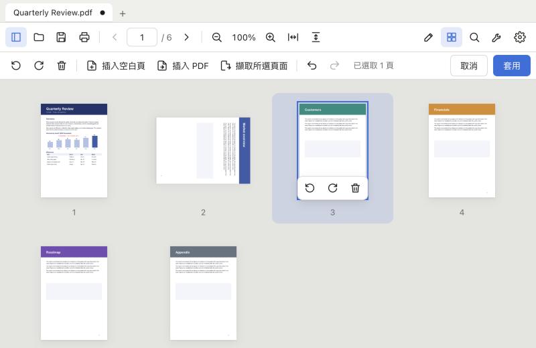This screenshot has width=536, height=348.
Task: Select page 2 rotated Market overview thumbnail
Action: point(203,151)
